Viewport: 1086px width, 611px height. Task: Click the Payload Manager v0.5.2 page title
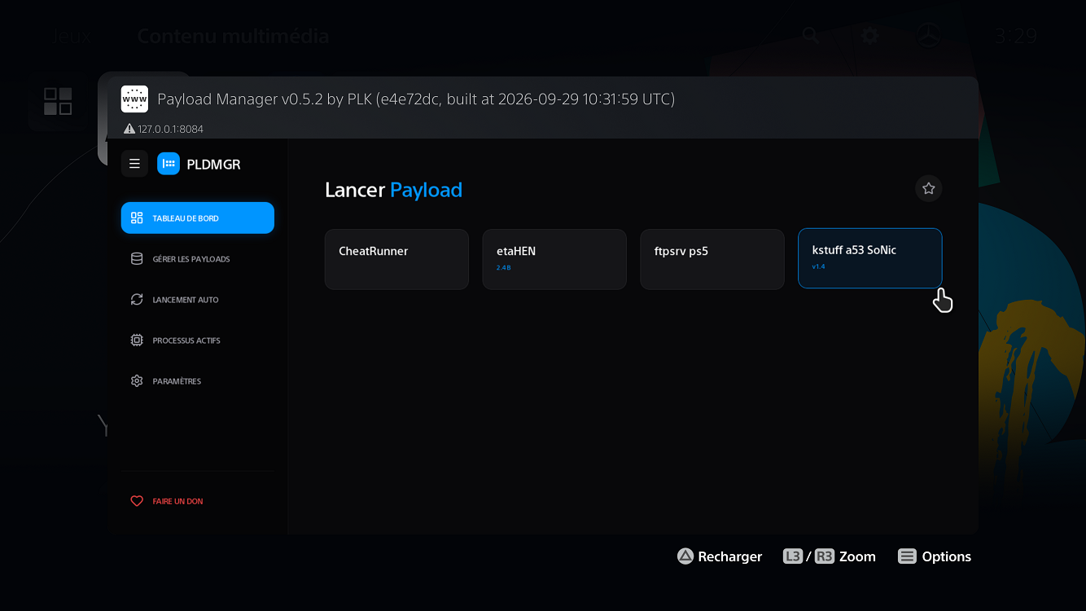tap(416, 99)
